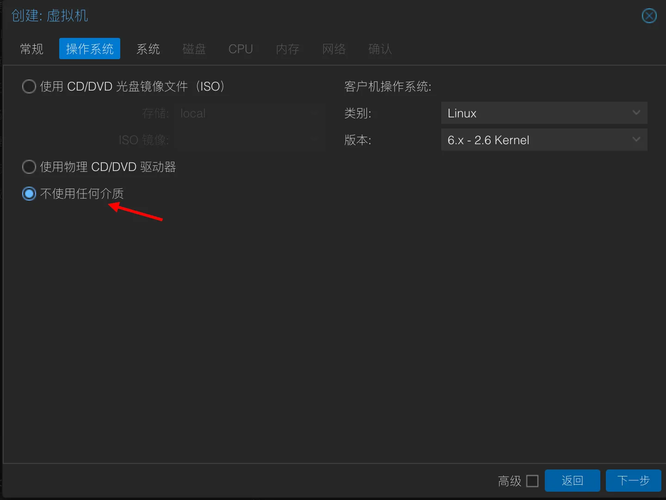Select the 不使用任何介质 radio button
Viewport: 666px width, 500px height.
tap(29, 194)
